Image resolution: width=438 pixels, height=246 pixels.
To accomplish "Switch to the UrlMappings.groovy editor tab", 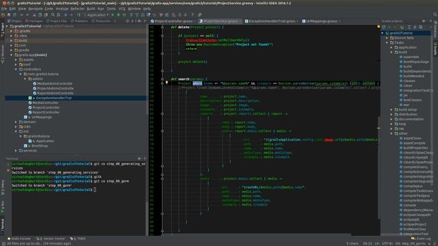I will point(321,21).
